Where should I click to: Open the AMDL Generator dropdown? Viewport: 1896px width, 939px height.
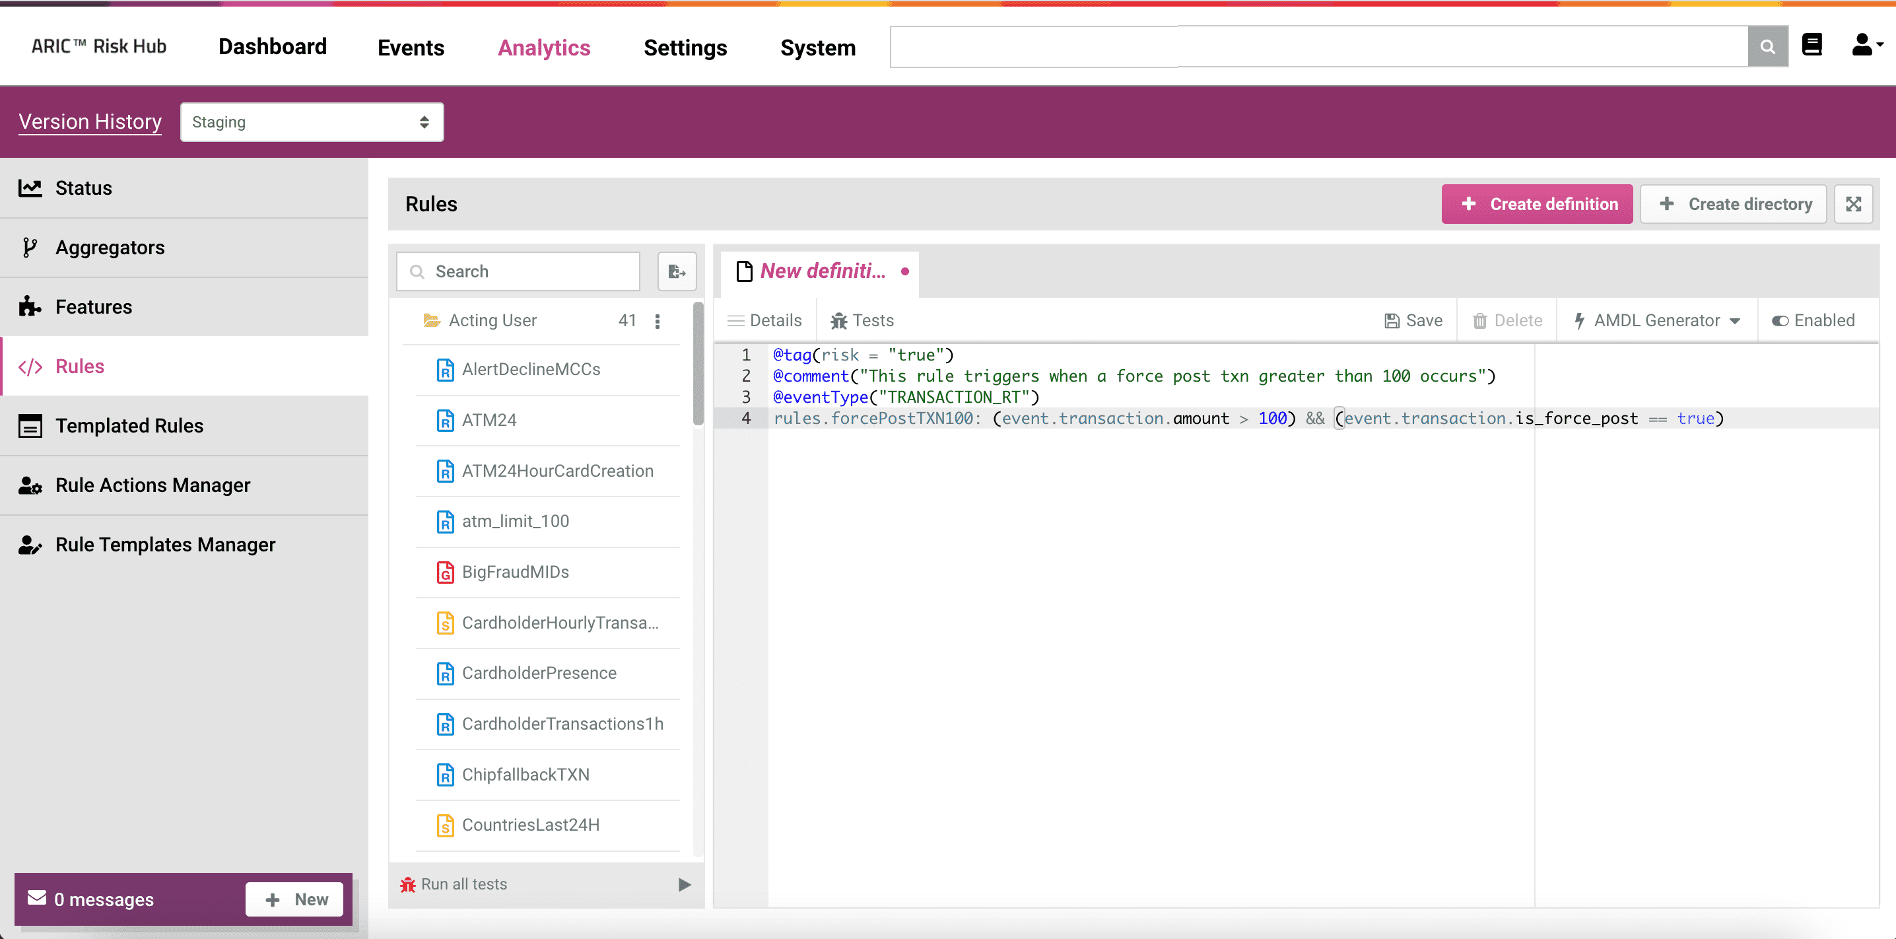(1657, 321)
